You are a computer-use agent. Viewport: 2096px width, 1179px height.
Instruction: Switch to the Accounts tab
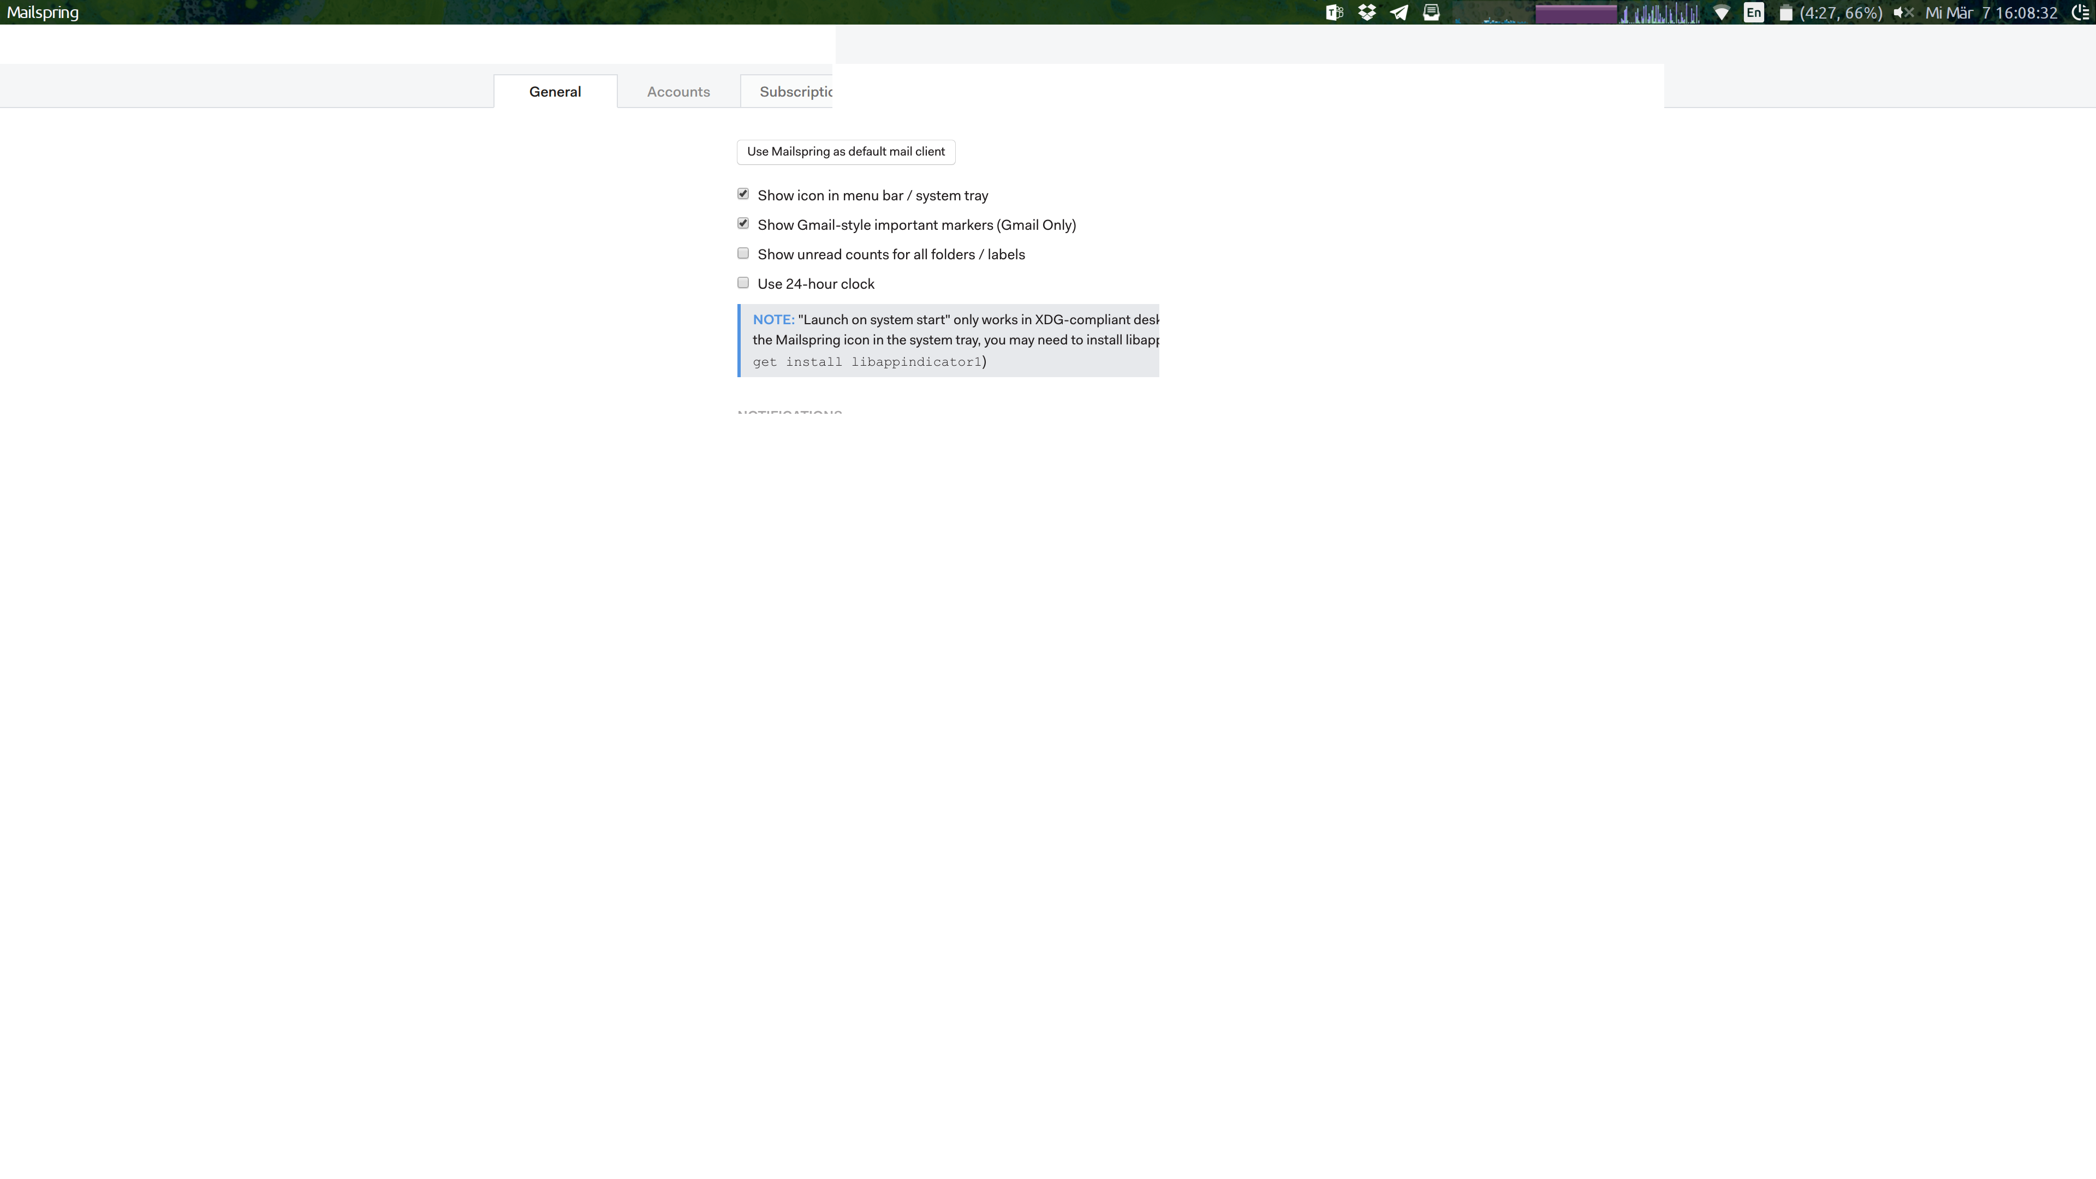click(x=678, y=91)
